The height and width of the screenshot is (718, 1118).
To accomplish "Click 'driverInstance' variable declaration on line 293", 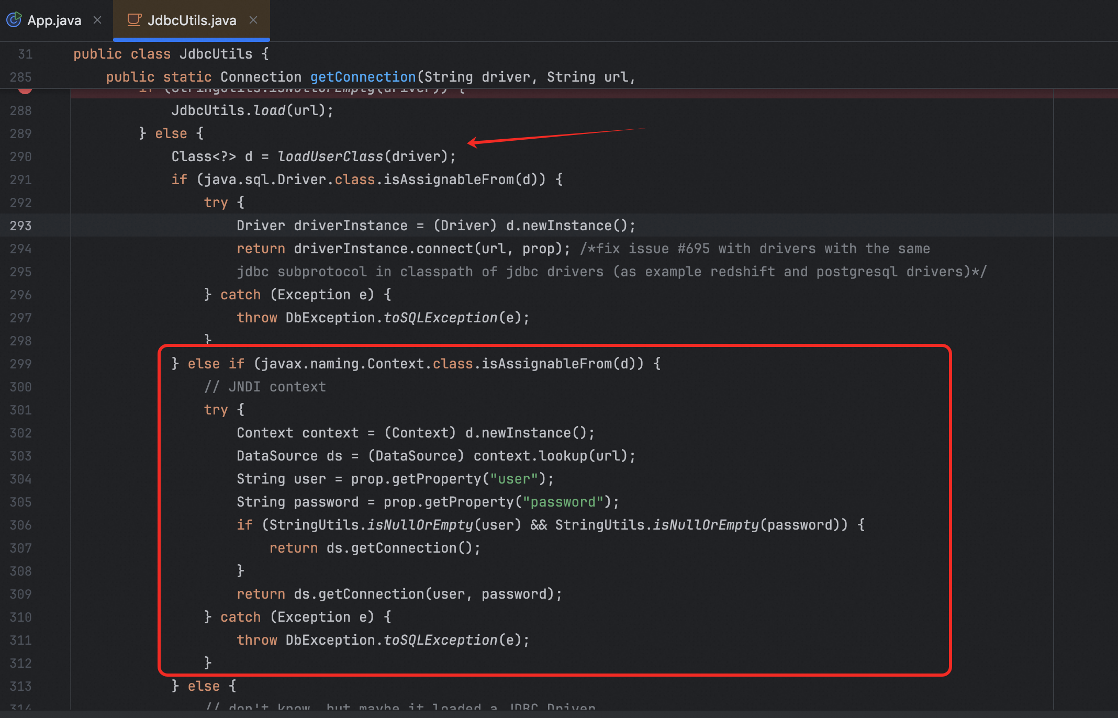I will (x=350, y=226).
